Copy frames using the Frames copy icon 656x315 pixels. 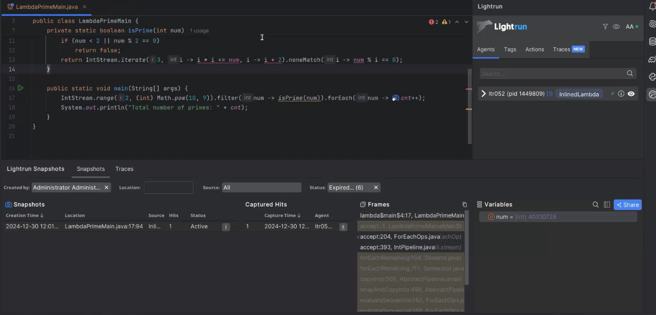(x=465, y=205)
